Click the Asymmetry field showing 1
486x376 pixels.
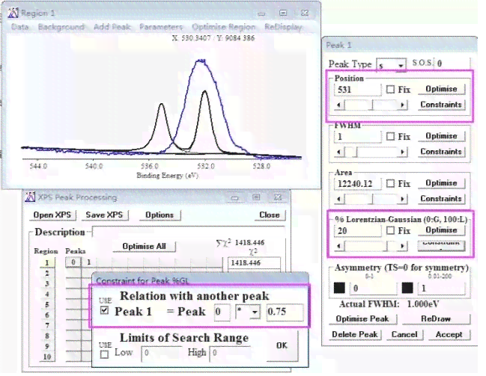point(441,289)
